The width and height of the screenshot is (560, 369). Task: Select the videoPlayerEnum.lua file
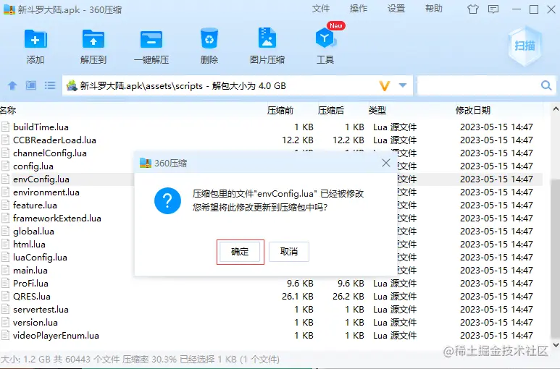[x=56, y=336]
